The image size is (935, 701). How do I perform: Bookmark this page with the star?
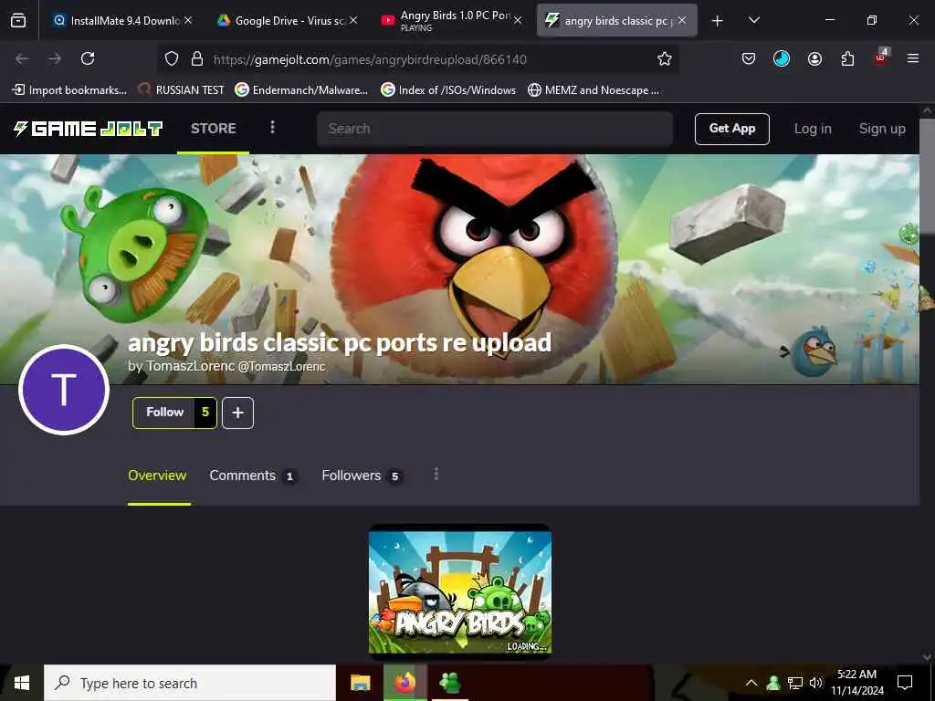[x=665, y=58]
